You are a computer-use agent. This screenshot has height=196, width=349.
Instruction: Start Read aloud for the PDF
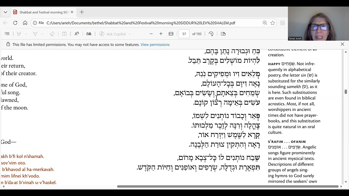tap(77, 34)
